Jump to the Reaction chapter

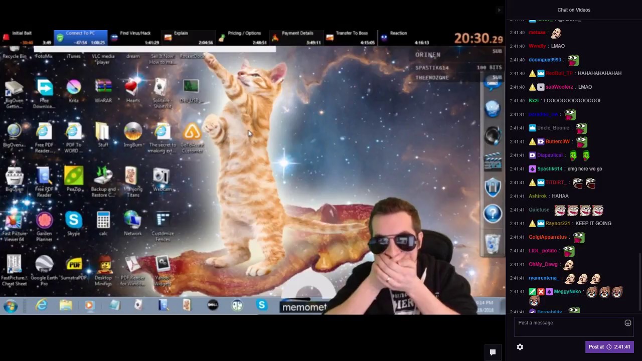[404, 37]
